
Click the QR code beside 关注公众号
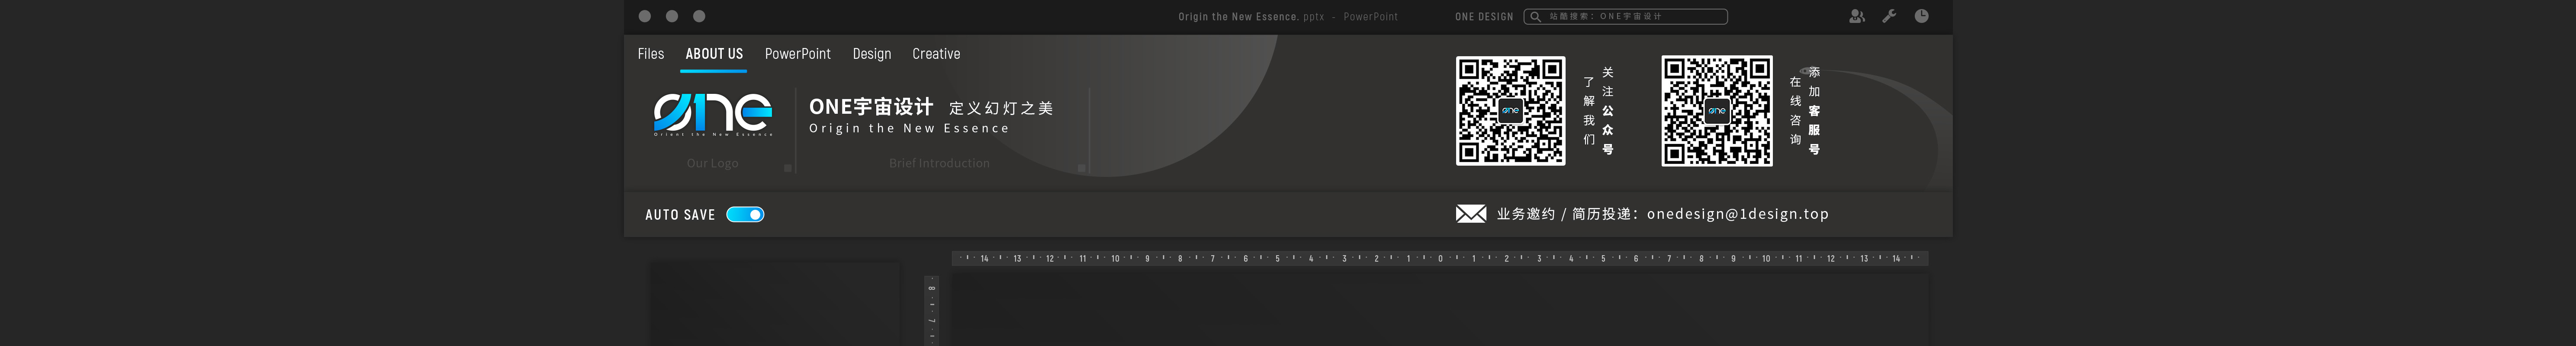tap(1510, 111)
